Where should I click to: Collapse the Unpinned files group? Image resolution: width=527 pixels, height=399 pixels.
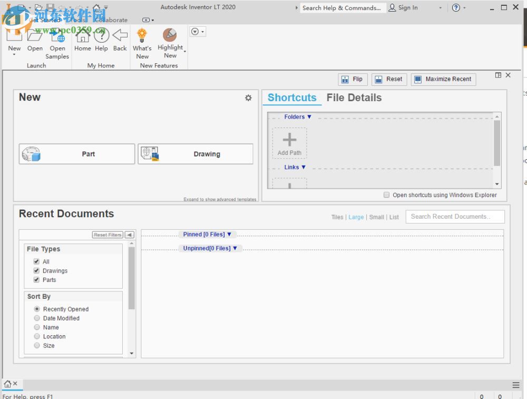210,248
